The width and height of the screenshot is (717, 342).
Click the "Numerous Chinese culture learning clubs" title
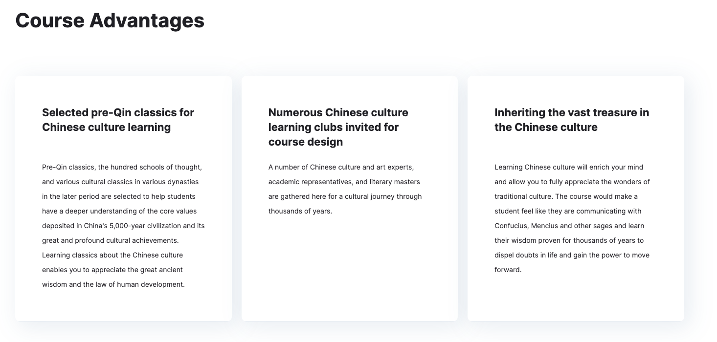tap(338, 127)
